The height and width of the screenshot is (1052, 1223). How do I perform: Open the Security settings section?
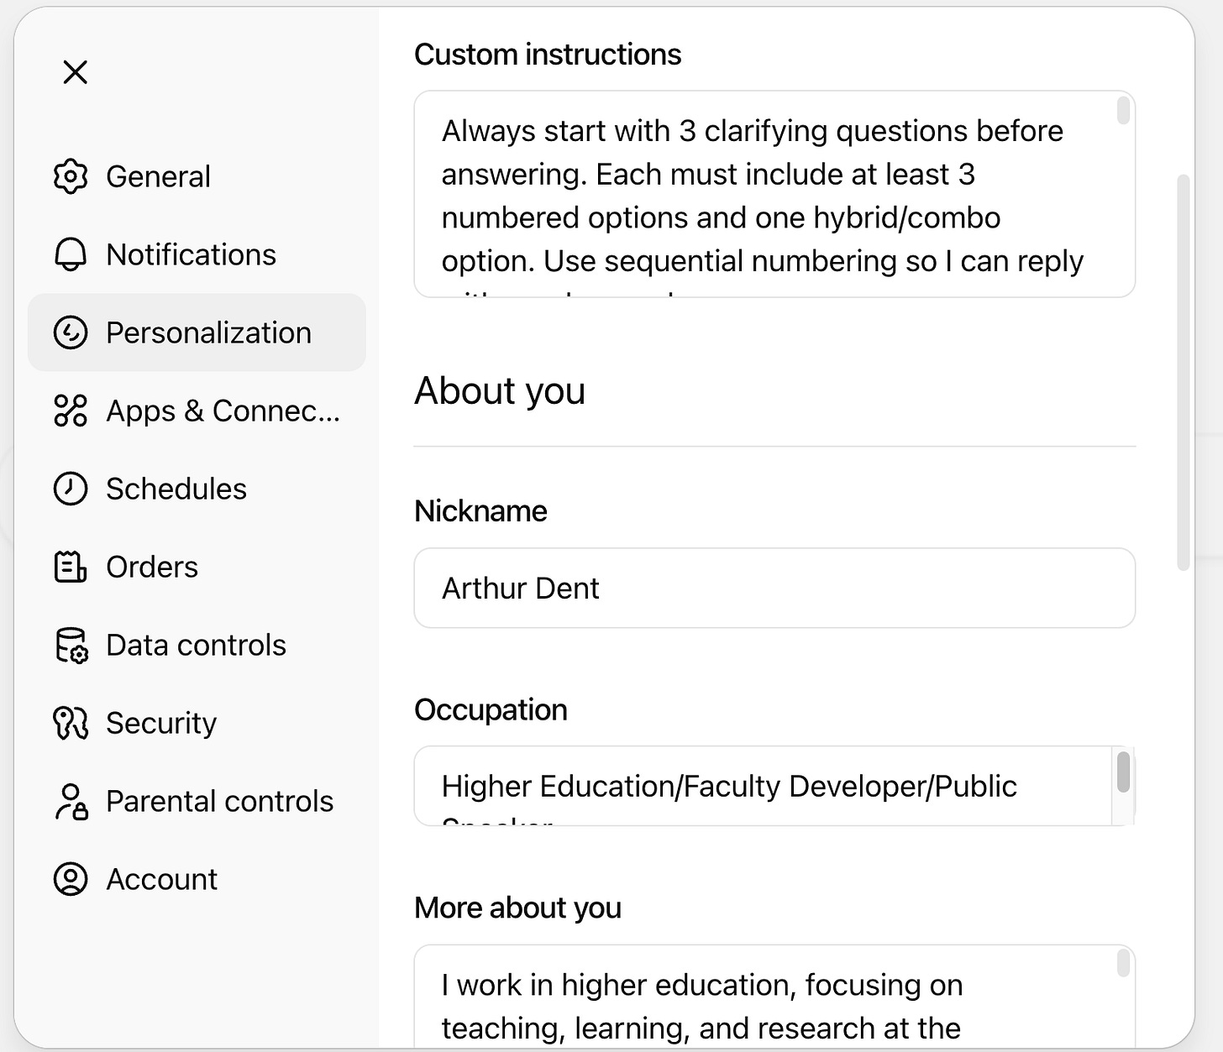point(161,723)
